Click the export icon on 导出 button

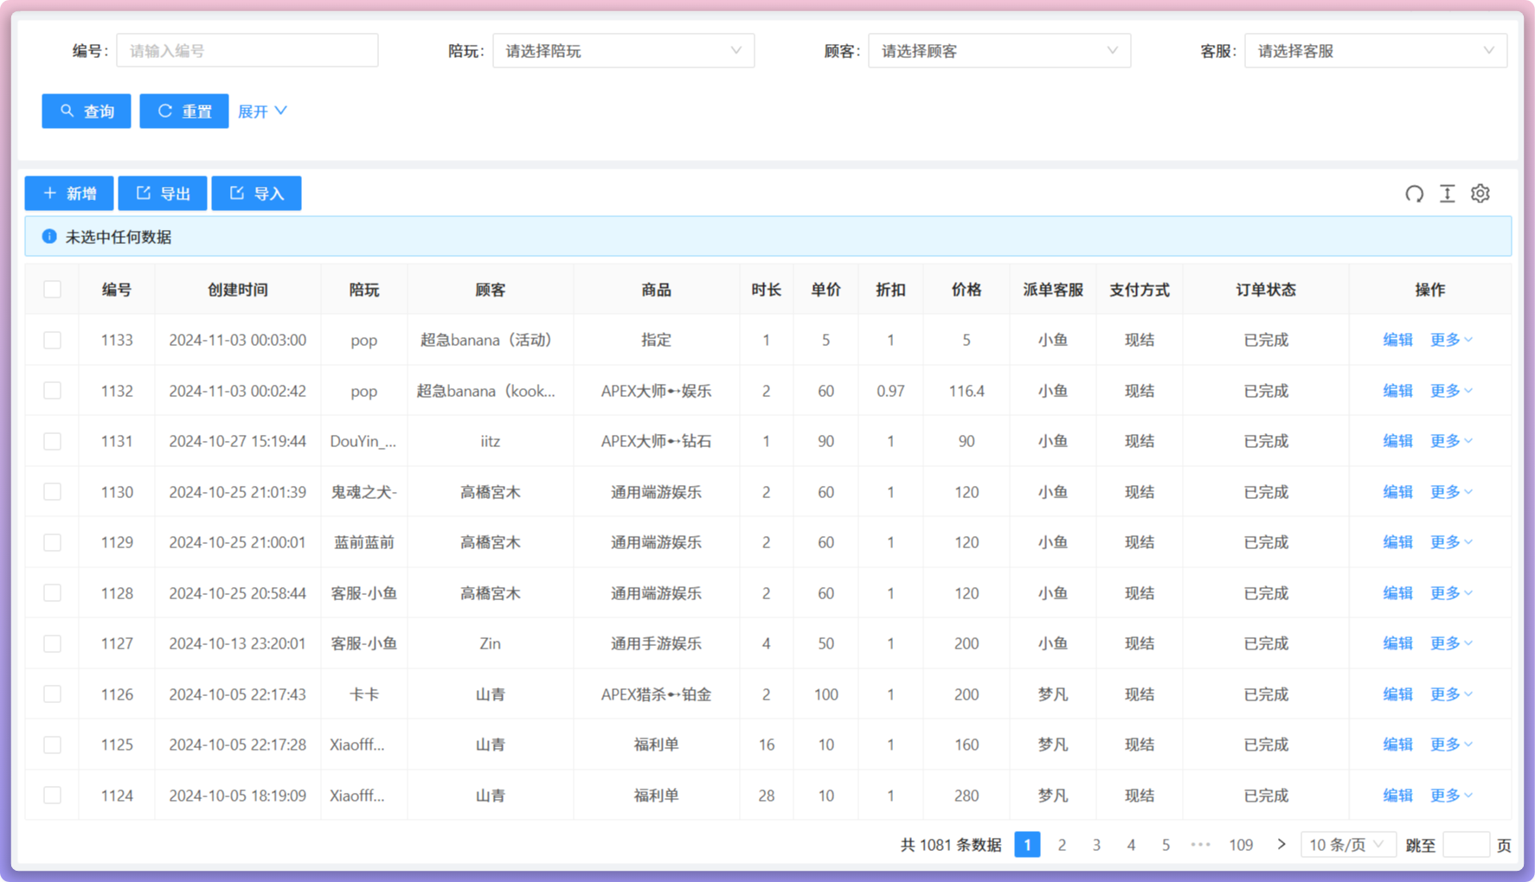coord(143,193)
